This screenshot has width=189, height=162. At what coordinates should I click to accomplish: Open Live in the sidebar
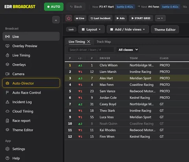[31, 36]
